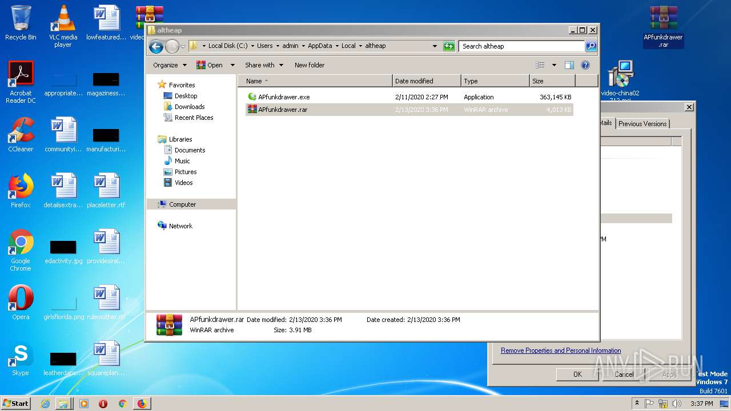Click New folder in toolbar
Viewport: 731px width, 411px height.
click(310, 65)
